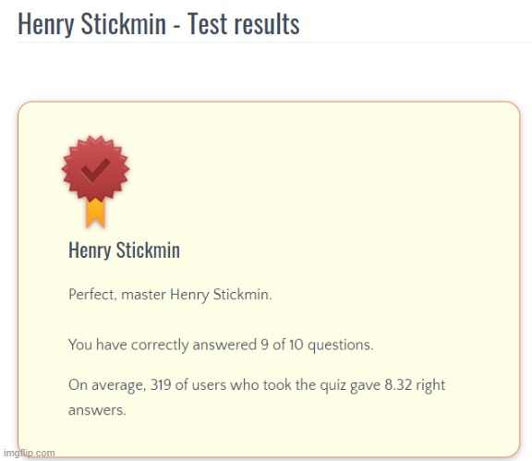Select the 'Henry Stickmin' heading inside the card

tap(124, 250)
